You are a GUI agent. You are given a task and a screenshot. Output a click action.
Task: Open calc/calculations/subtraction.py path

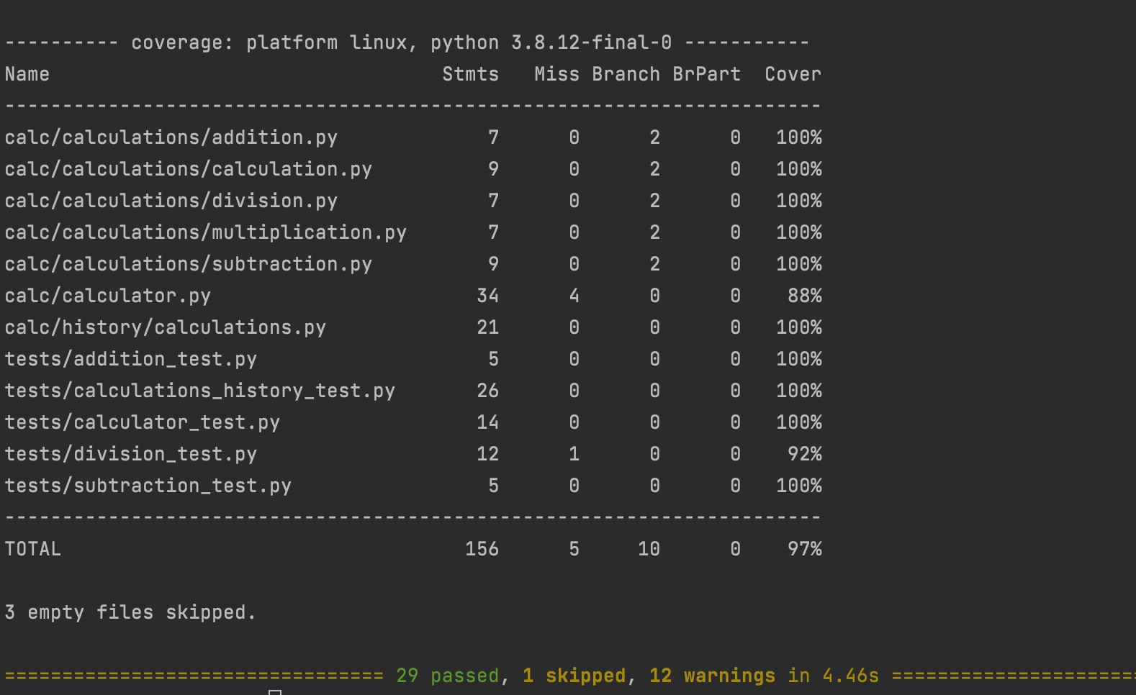[189, 263]
